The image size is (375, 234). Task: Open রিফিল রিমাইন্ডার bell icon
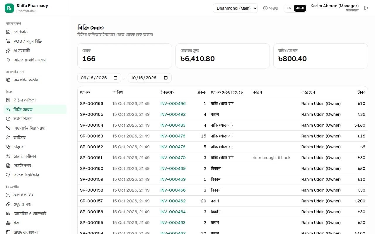click(8, 175)
